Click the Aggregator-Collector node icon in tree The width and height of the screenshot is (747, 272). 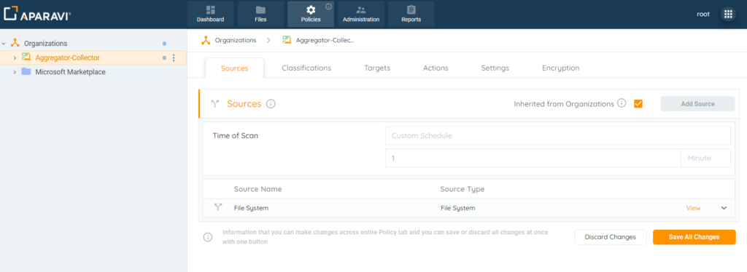point(26,57)
